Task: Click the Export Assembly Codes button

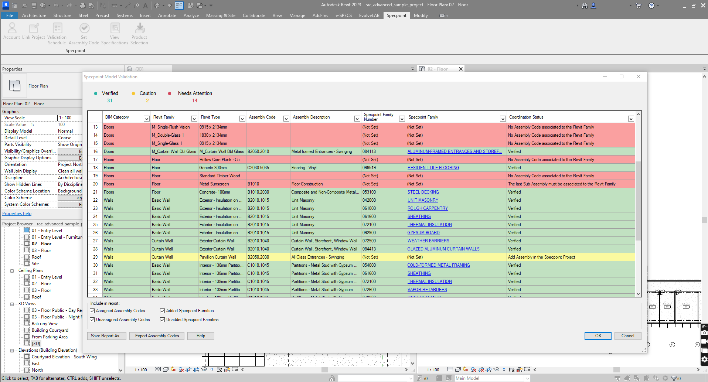Action: (x=157, y=336)
